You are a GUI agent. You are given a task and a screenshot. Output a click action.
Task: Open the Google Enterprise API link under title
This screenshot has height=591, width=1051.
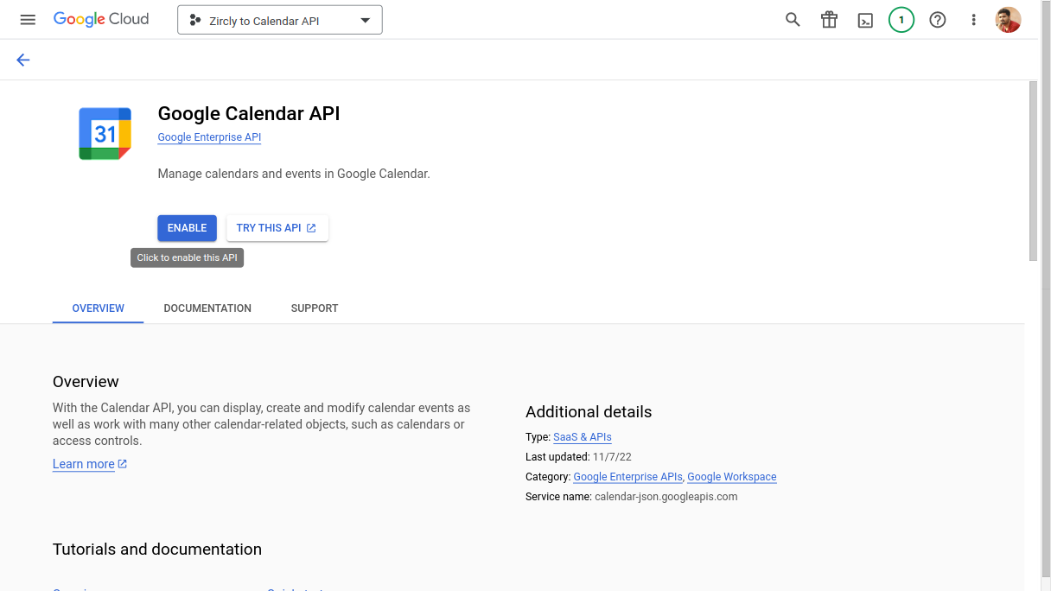tap(209, 137)
